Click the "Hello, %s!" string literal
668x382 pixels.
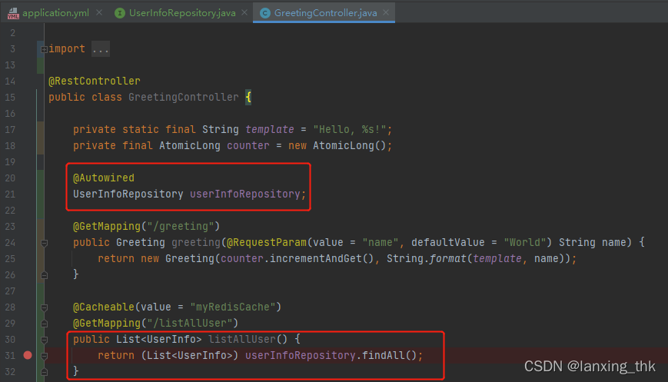point(349,129)
